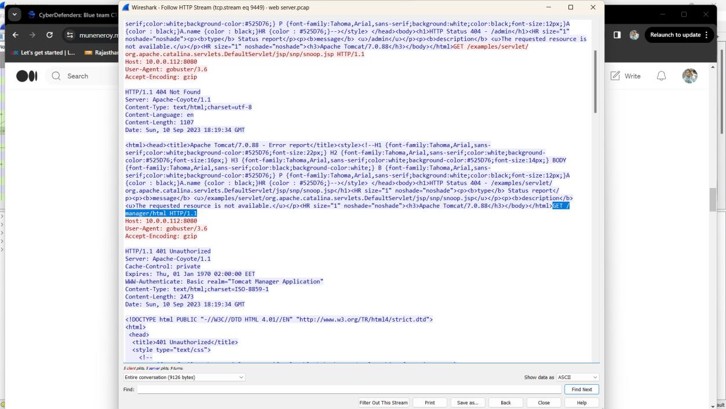Click Filter Out This Stream button
Viewport: 726px width, 409px height.
384,403
